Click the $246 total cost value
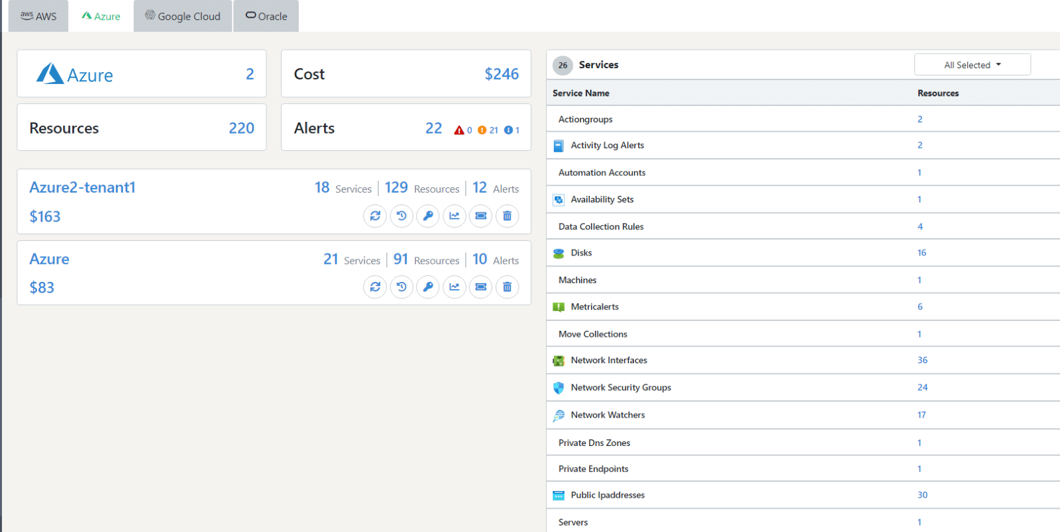The width and height of the screenshot is (1060, 532). pyautogui.click(x=502, y=74)
